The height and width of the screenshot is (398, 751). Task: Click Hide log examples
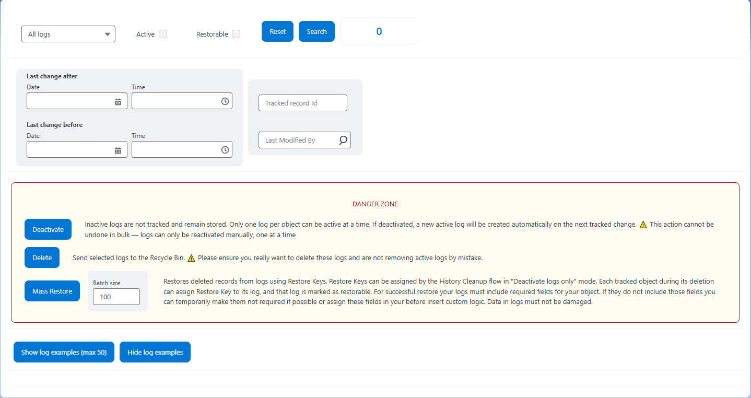[x=155, y=352]
